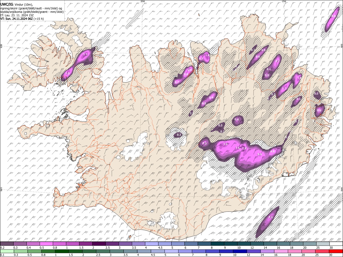The image size is (343, 257).
Task: Pick the pale gray 25–30 legend swatch
Action: (322, 244)
